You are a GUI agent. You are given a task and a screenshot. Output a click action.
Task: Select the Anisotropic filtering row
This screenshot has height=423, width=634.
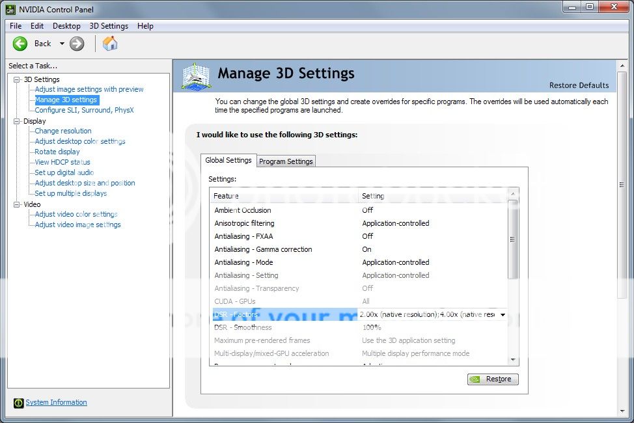[x=360, y=223]
